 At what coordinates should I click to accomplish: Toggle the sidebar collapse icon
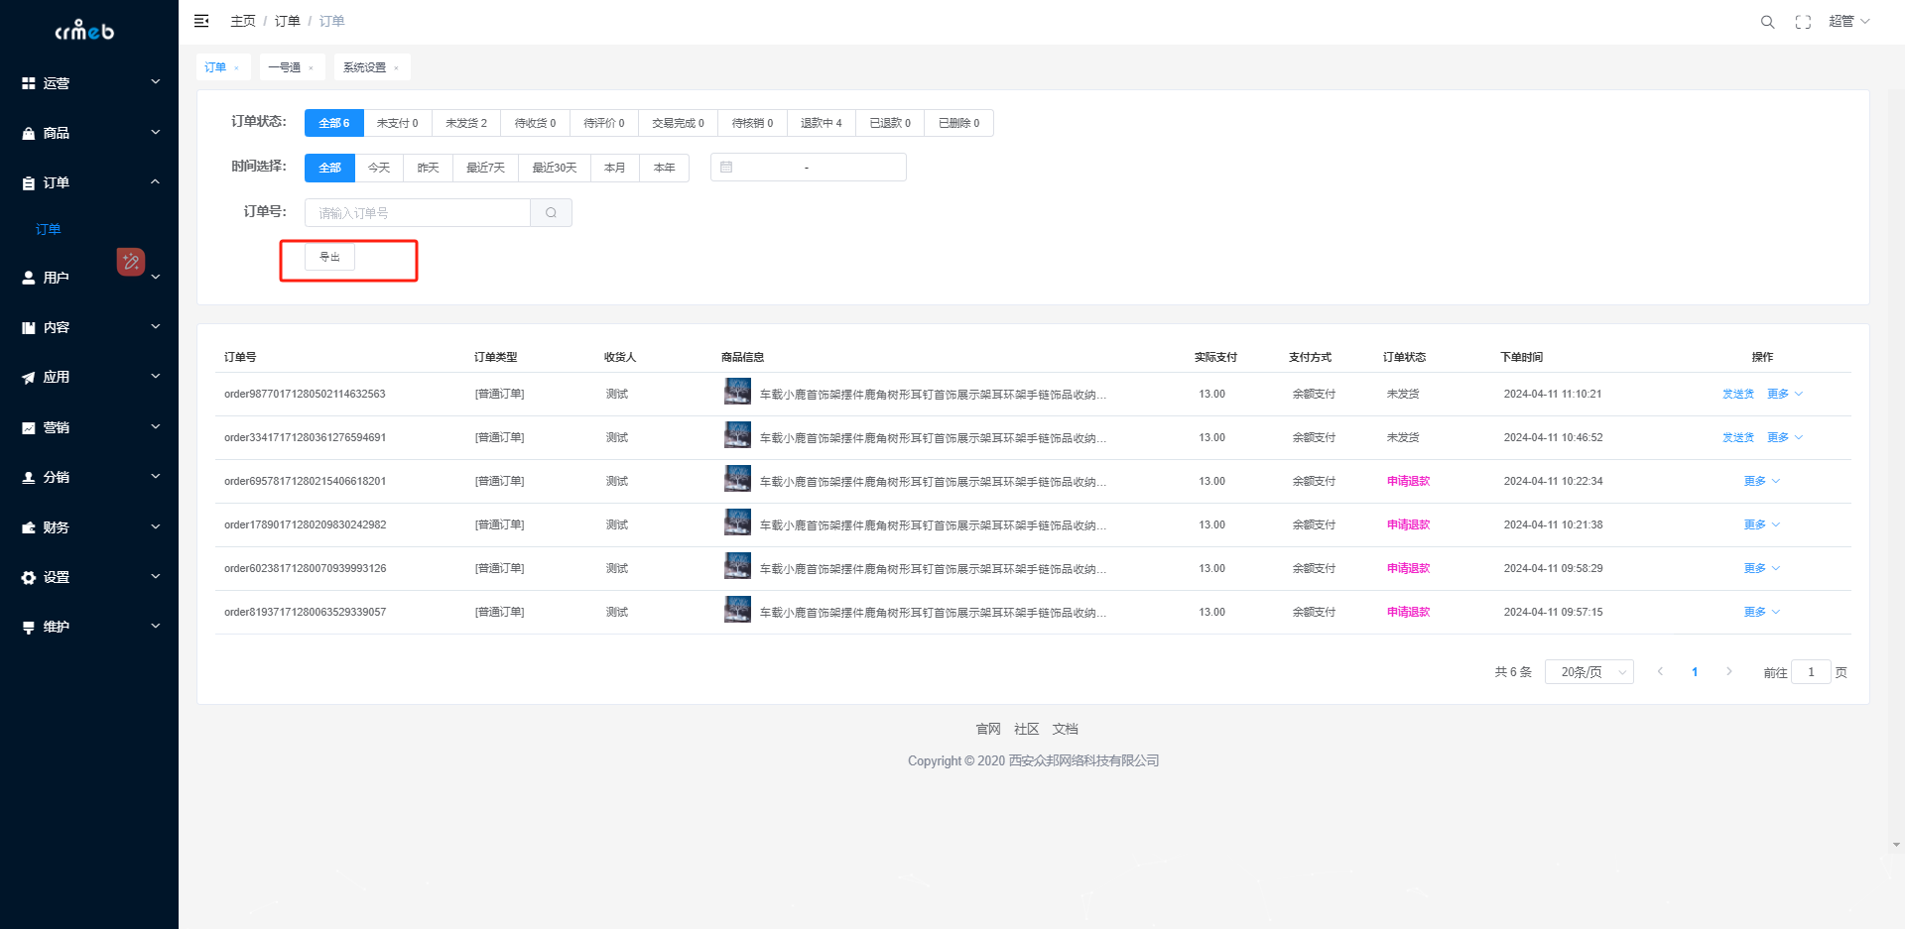[x=201, y=21]
